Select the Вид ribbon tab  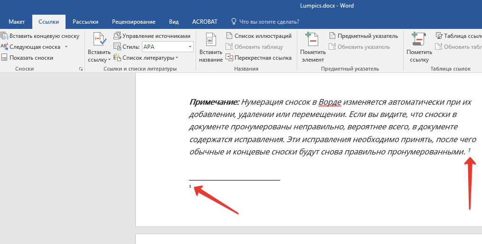point(174,22)
